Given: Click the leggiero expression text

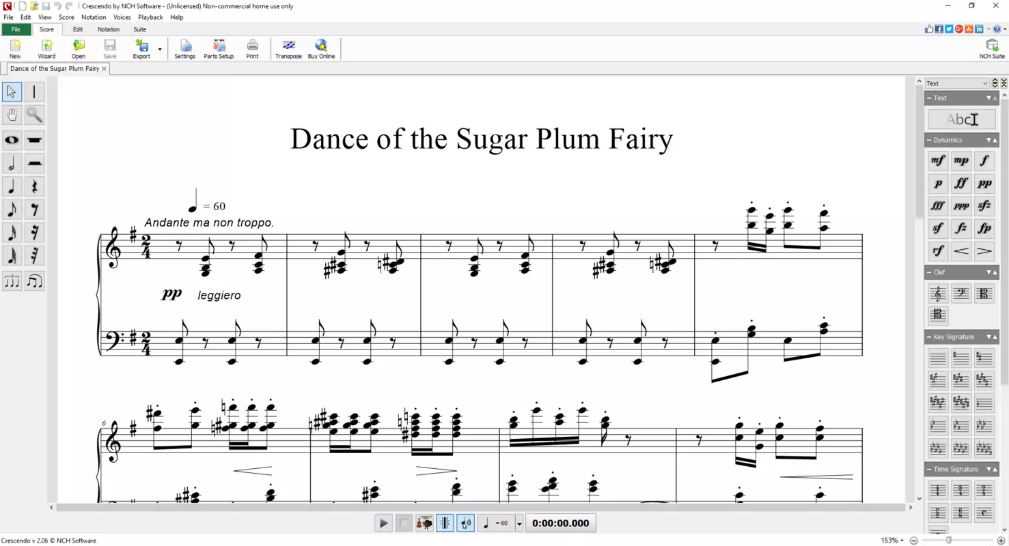Looking at the screenshot, I should coord(219,296).
